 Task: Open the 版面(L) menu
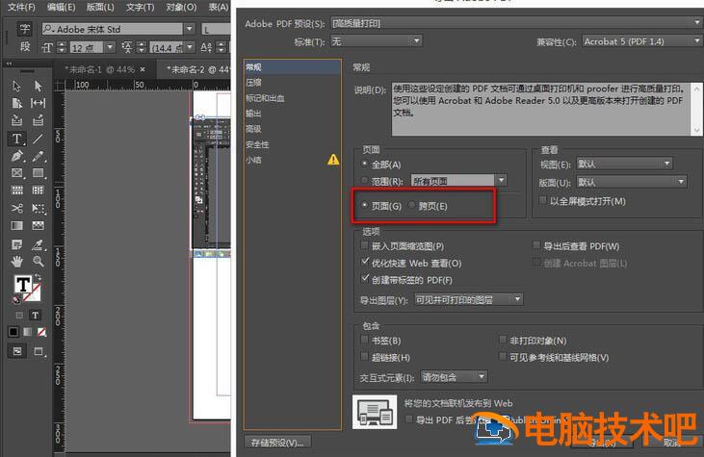pos(100,7)
